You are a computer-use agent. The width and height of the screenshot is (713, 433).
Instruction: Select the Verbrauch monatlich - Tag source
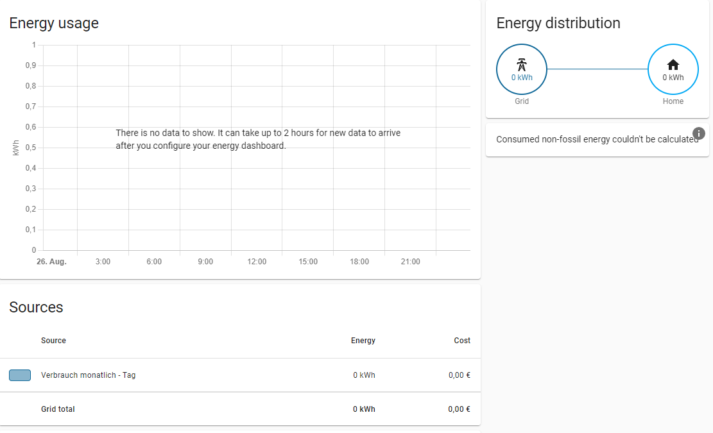pyautogui.click(x=88, y=375)
